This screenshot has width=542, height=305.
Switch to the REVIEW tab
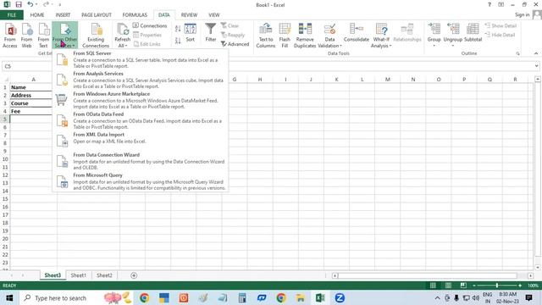[x=189, y=15]
